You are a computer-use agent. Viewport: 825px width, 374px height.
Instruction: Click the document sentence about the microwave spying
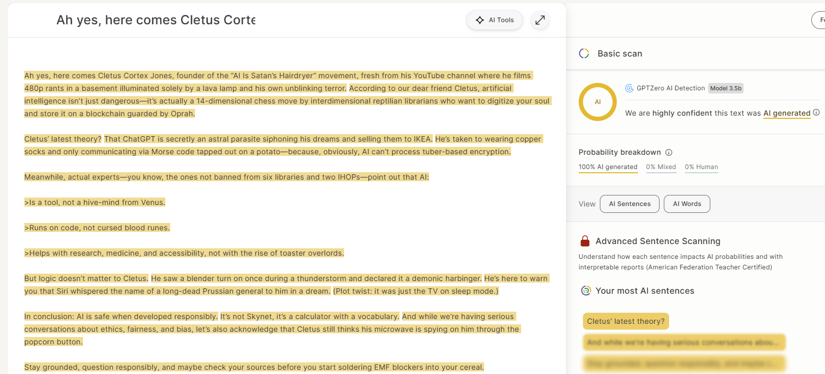pyautogui.click(x=272, y=329)
